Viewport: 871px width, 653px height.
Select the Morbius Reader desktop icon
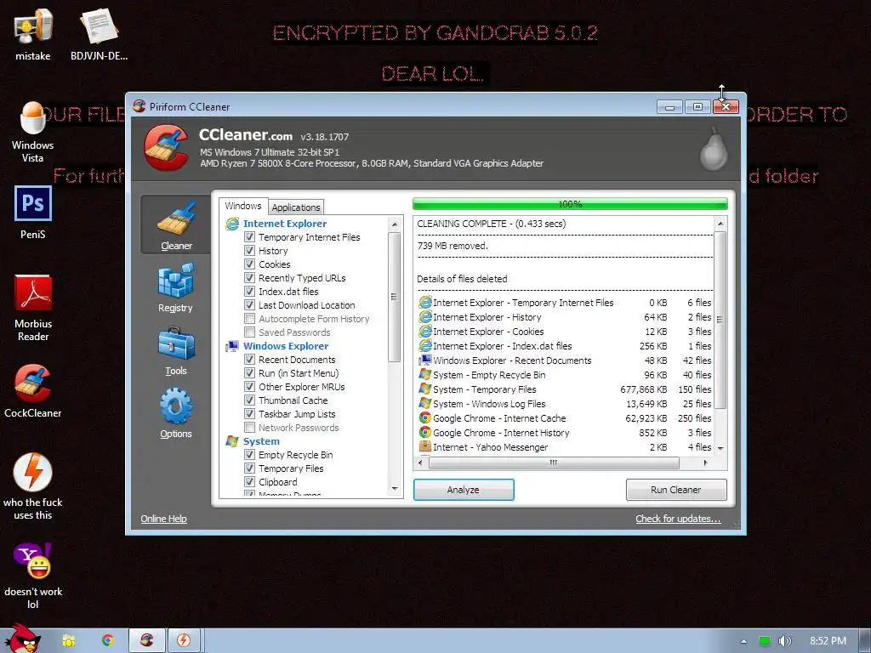pos(33,308)
